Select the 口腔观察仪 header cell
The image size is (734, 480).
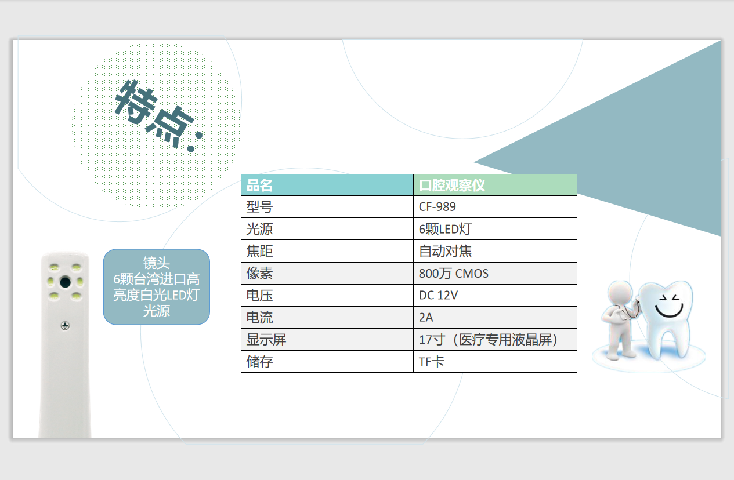(495, 185)
